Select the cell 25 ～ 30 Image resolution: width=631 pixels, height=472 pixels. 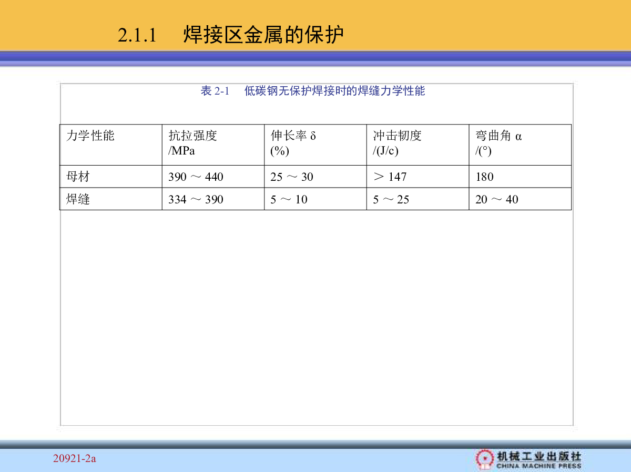tap(315, 177)
